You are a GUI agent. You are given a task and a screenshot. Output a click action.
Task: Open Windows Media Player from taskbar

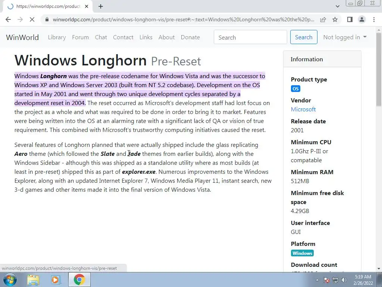pos(56,280)
